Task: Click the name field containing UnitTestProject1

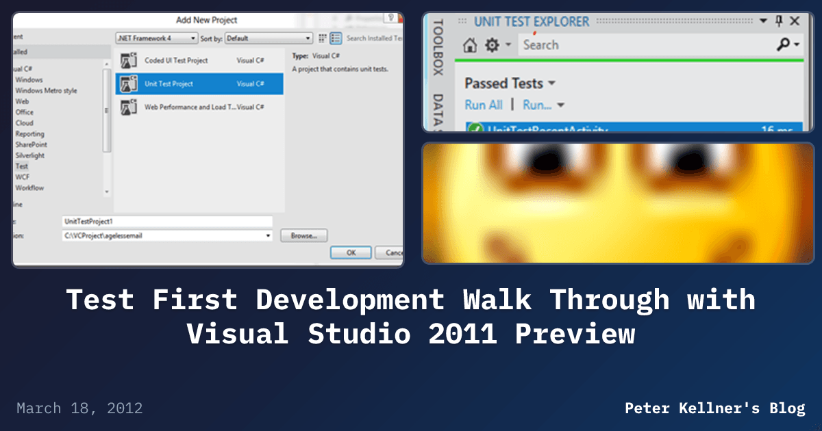Action: 167,222
